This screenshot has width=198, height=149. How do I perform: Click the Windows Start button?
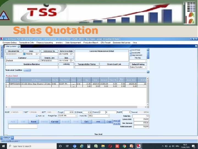[x=3, y=146]
